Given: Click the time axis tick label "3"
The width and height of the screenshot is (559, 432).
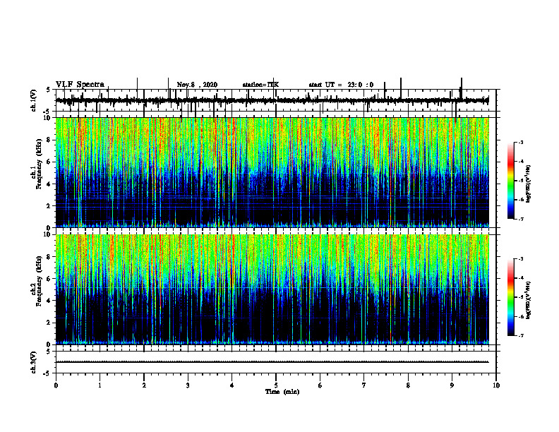Looking at the screenshot, I should pyautogui.click(x=188, y=385).
